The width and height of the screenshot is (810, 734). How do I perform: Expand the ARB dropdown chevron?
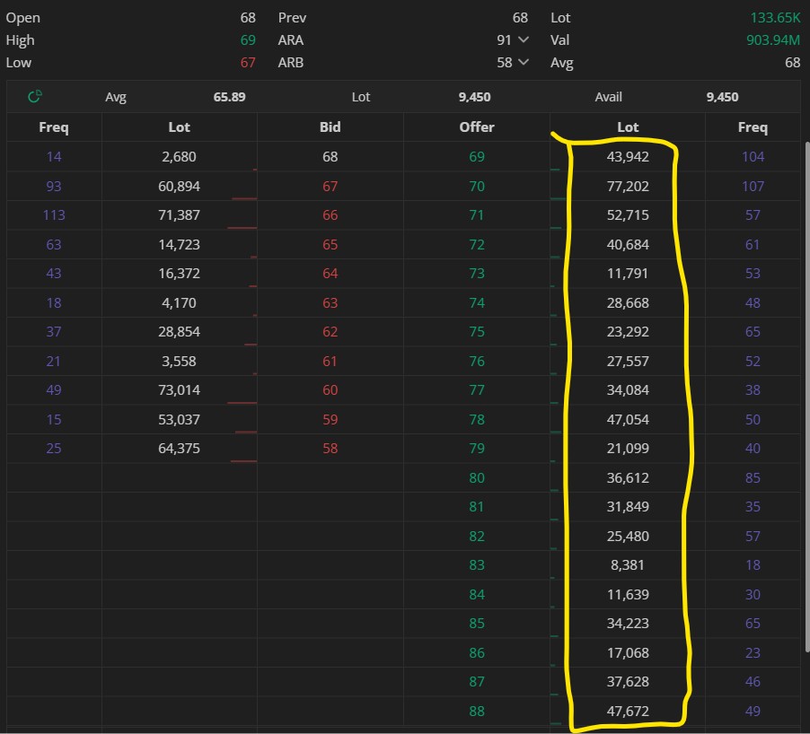(x=524, y=63)
